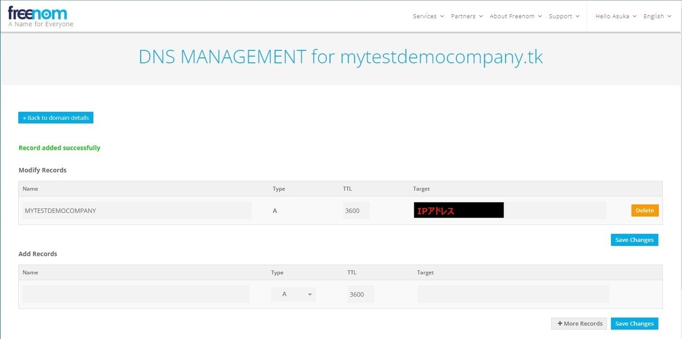Screen dimensions: 682x339
Task: Click the 'Modify Records' heading
Action: [43, 170]
